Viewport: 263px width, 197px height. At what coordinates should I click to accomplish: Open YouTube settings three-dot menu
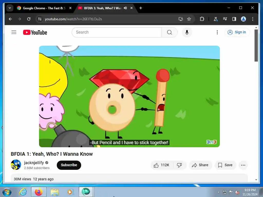(217, 32)
